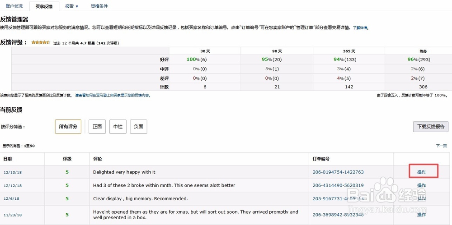Click the 了解详情 link
The height and width of the screenshot is (225, 452).
click(360, 28)
